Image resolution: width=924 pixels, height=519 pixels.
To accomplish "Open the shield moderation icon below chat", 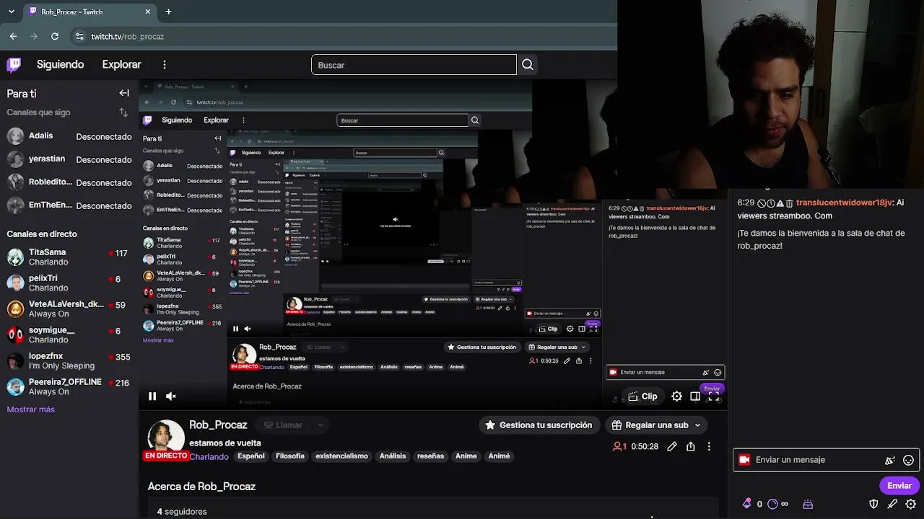I will (x=873, y=504).
